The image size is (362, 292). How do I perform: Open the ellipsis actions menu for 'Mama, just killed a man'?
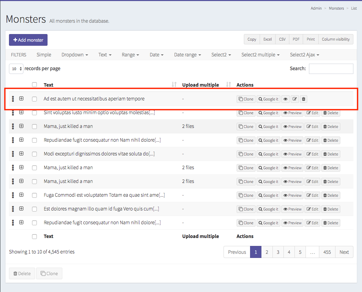pos(13,126)
